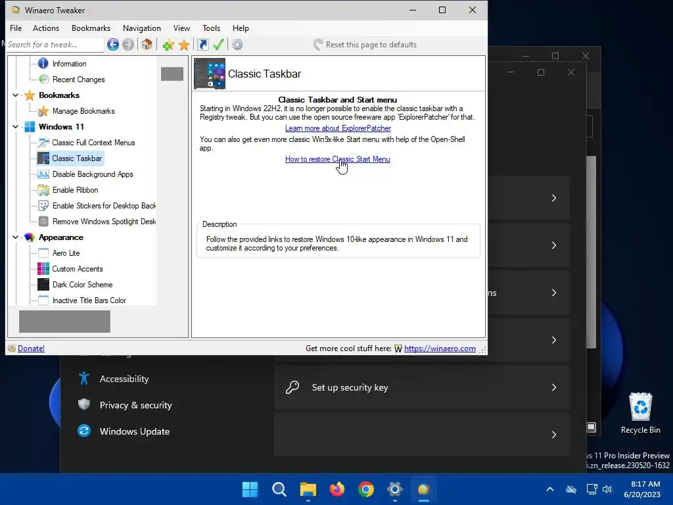
Task: Click the Disable Background Apps icon
Action: [x=43, y=174]
